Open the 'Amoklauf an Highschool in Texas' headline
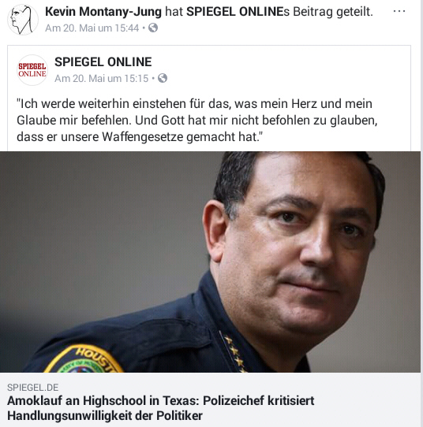This screenshot has height=427, width=423. click(x=161, y=408)
